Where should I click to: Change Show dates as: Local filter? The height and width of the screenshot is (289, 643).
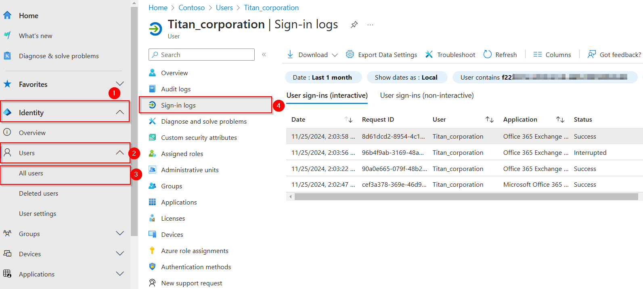click(406, 77)
